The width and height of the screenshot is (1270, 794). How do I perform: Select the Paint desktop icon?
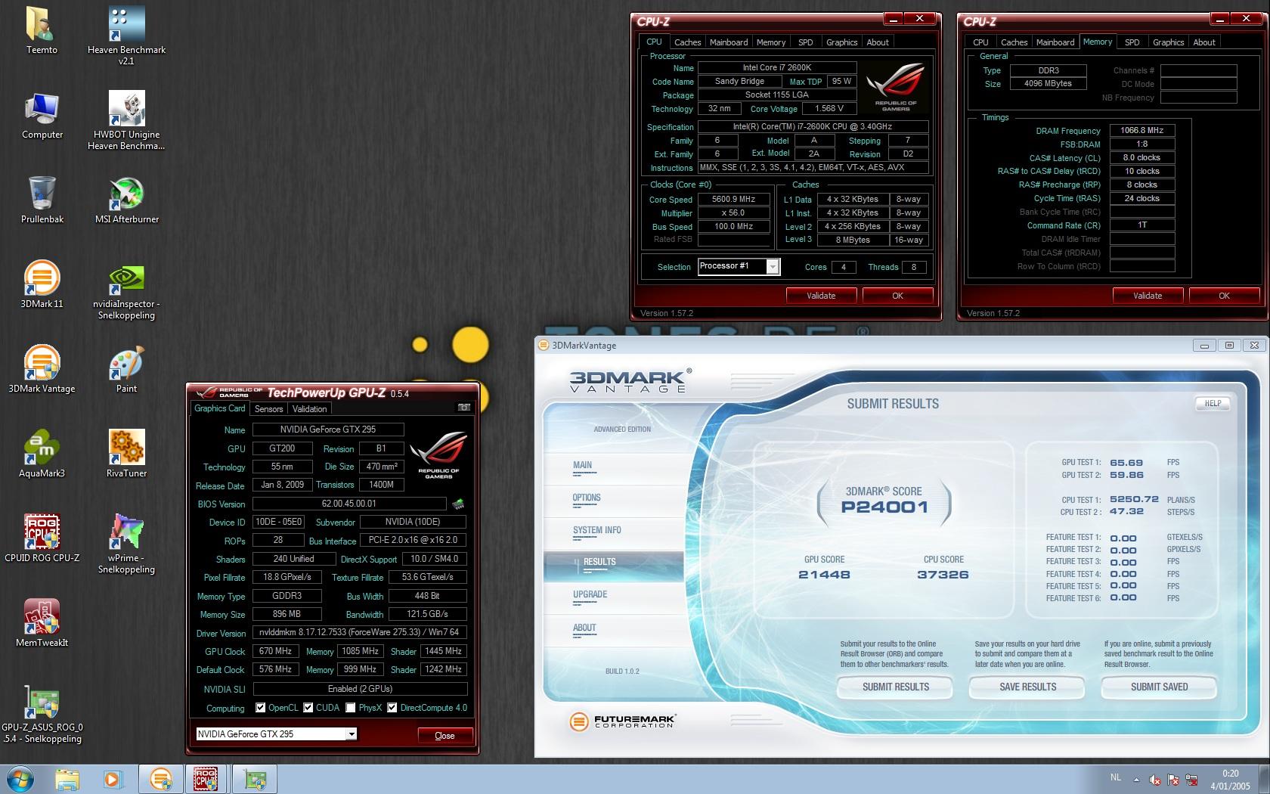(x=126, y=369)
